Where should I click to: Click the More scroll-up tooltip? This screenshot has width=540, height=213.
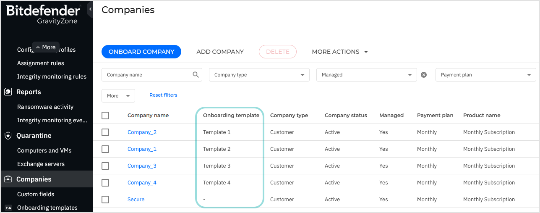(x=46, y=47)
